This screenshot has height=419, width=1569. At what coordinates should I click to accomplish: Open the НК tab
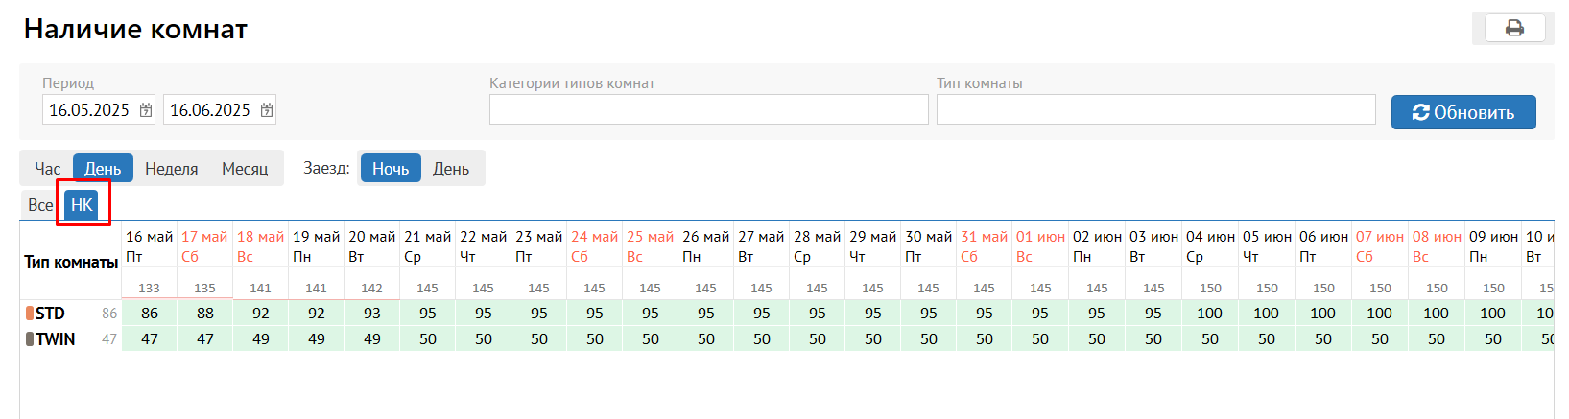click(x=82, y=205)
